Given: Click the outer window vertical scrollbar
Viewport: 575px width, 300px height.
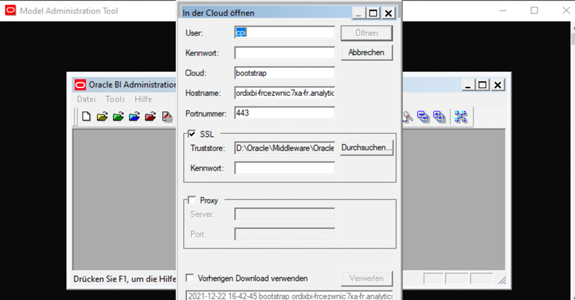Looking at the screenshot, I should point(572,160).
